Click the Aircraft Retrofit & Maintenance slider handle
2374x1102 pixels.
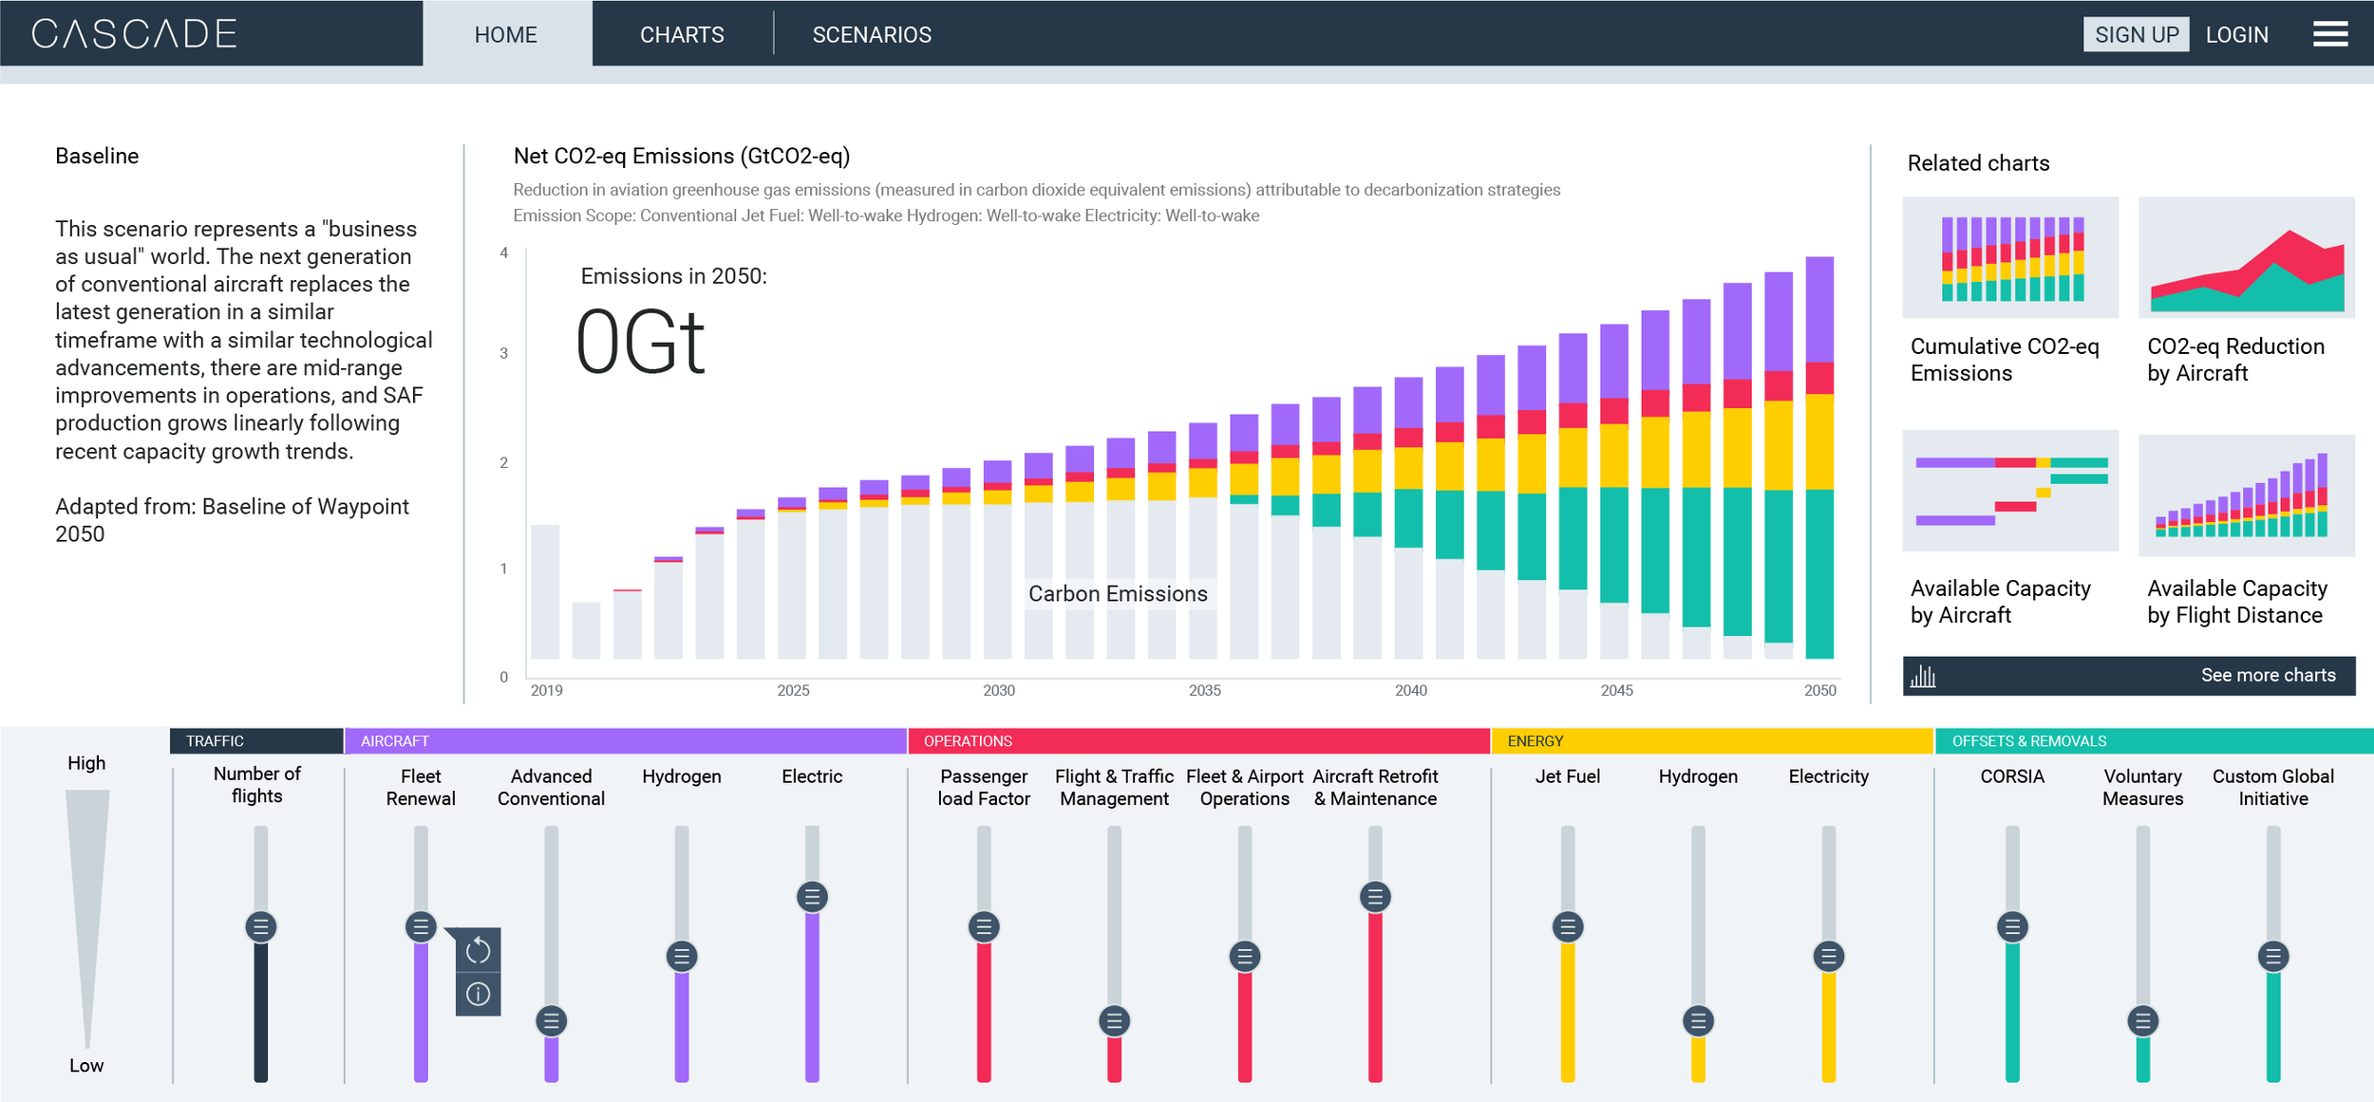pyautogui.click(x=1374, y=897)
